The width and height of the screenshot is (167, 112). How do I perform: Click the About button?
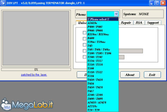(130, 75)
